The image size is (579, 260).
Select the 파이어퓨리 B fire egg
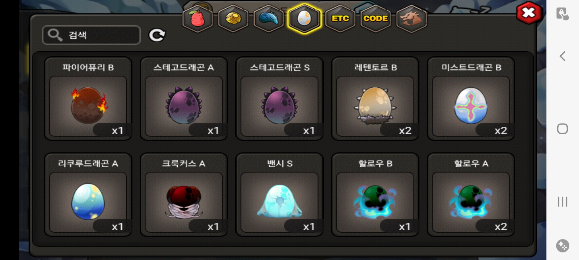88,99
